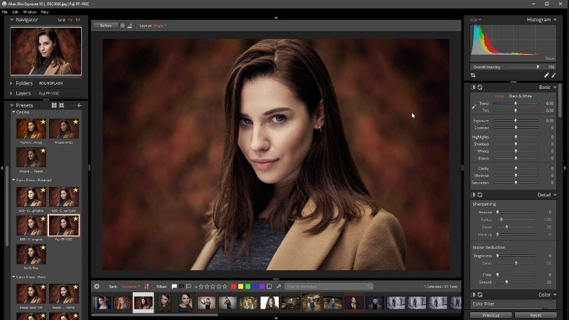
Task: Filter by rejected black flag
Action: (x=181, y=287)
